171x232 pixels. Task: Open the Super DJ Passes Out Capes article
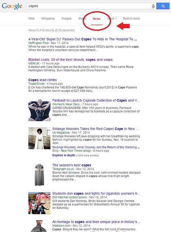point(82,39)
